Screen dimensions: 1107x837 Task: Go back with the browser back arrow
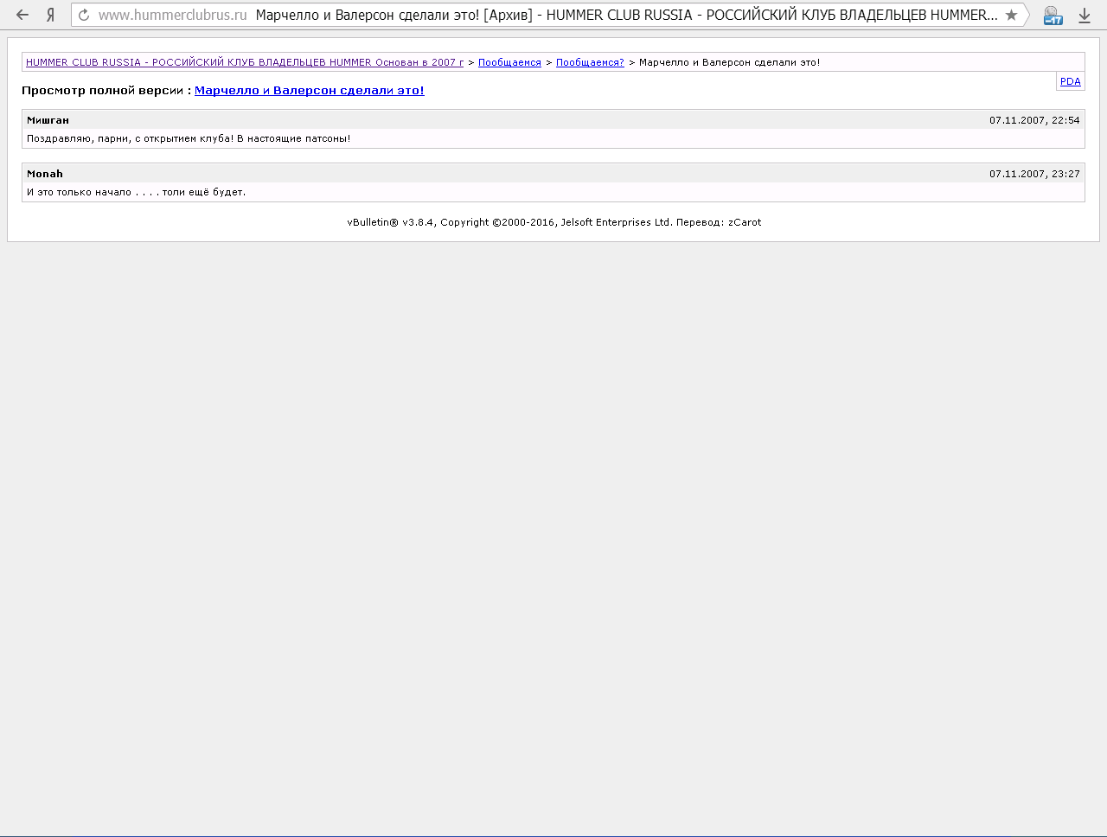point(22,15)
